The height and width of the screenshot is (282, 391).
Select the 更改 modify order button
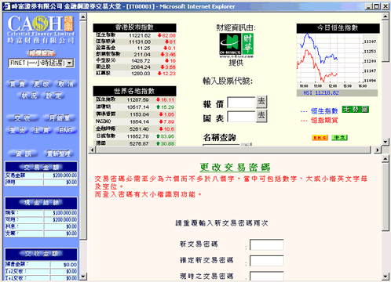tap(42, 84)
